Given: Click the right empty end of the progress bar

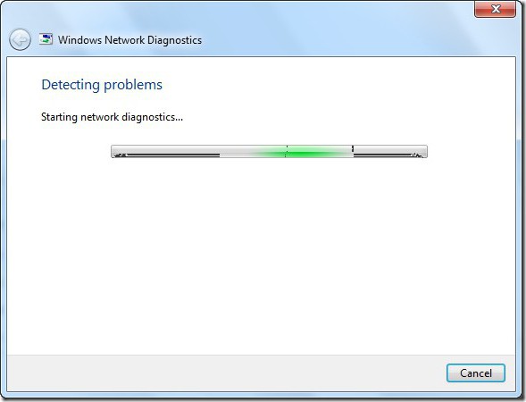Looking at the screenshot, I should [389, 151].
